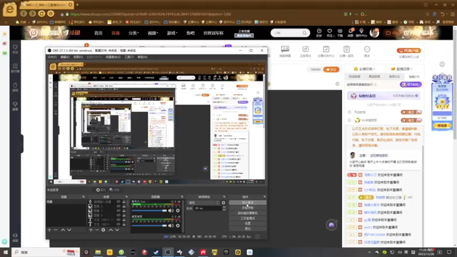
Task: Open source properties gear in Sources dock footer
Action: pos(103,230)
